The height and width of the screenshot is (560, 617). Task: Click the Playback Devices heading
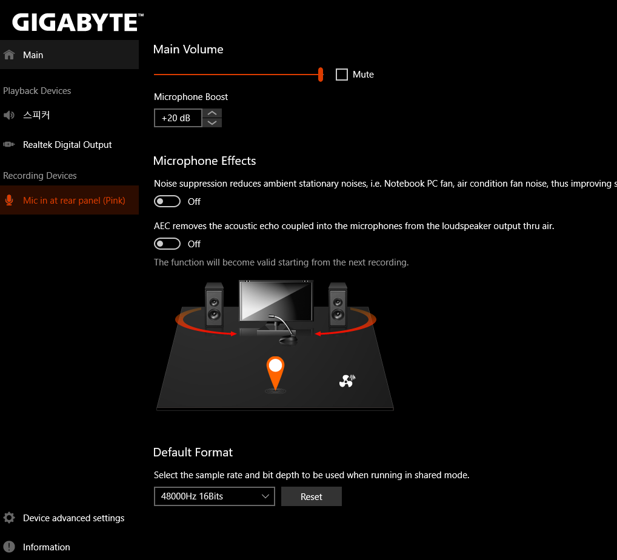(37, 91)
